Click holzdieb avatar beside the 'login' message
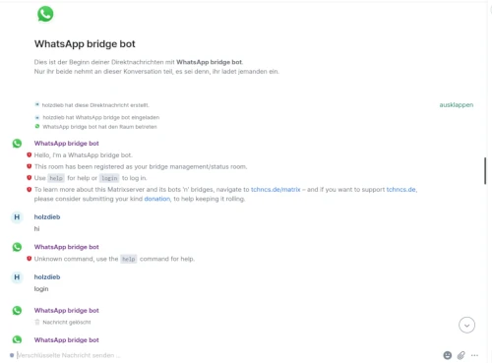 (17, 277)
